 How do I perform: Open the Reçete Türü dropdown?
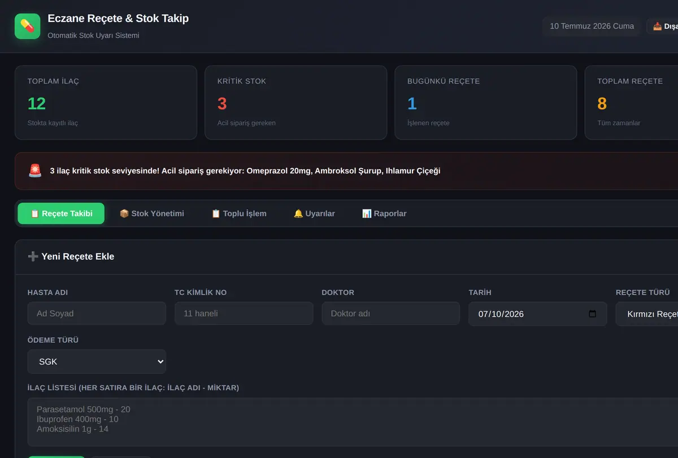647,314
